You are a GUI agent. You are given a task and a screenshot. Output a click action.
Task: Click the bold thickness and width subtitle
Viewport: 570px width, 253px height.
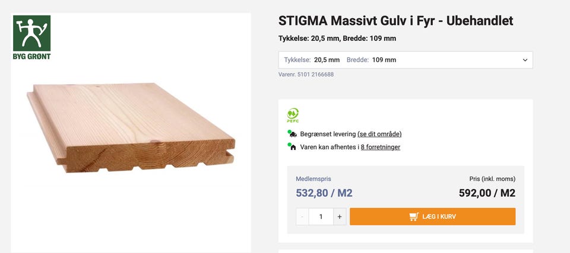click(x=337, y=39)
